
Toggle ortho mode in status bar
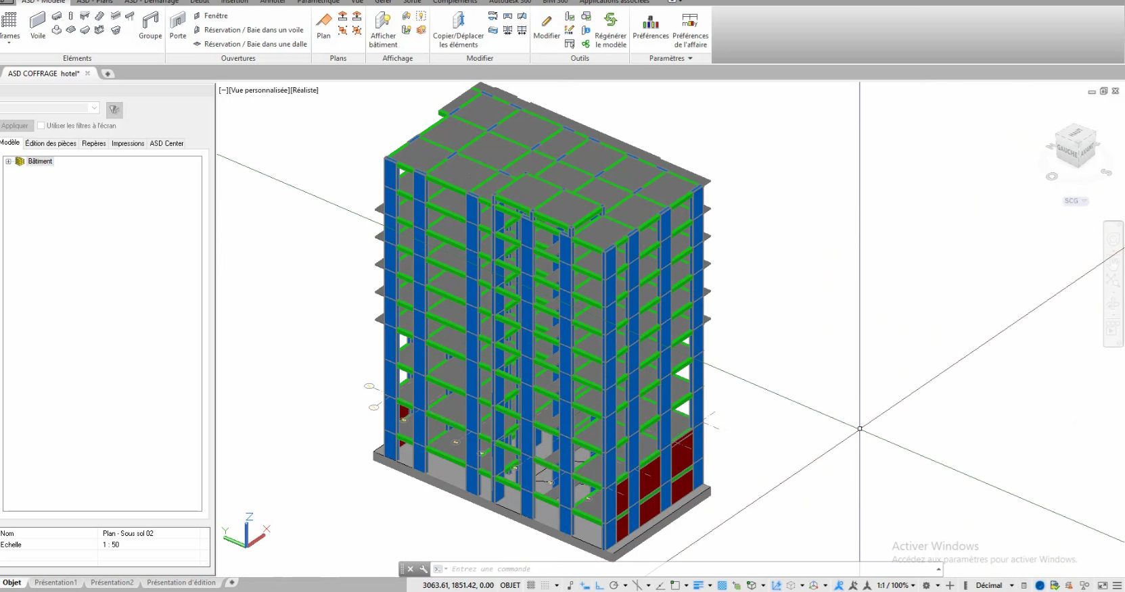click(599, 585)
